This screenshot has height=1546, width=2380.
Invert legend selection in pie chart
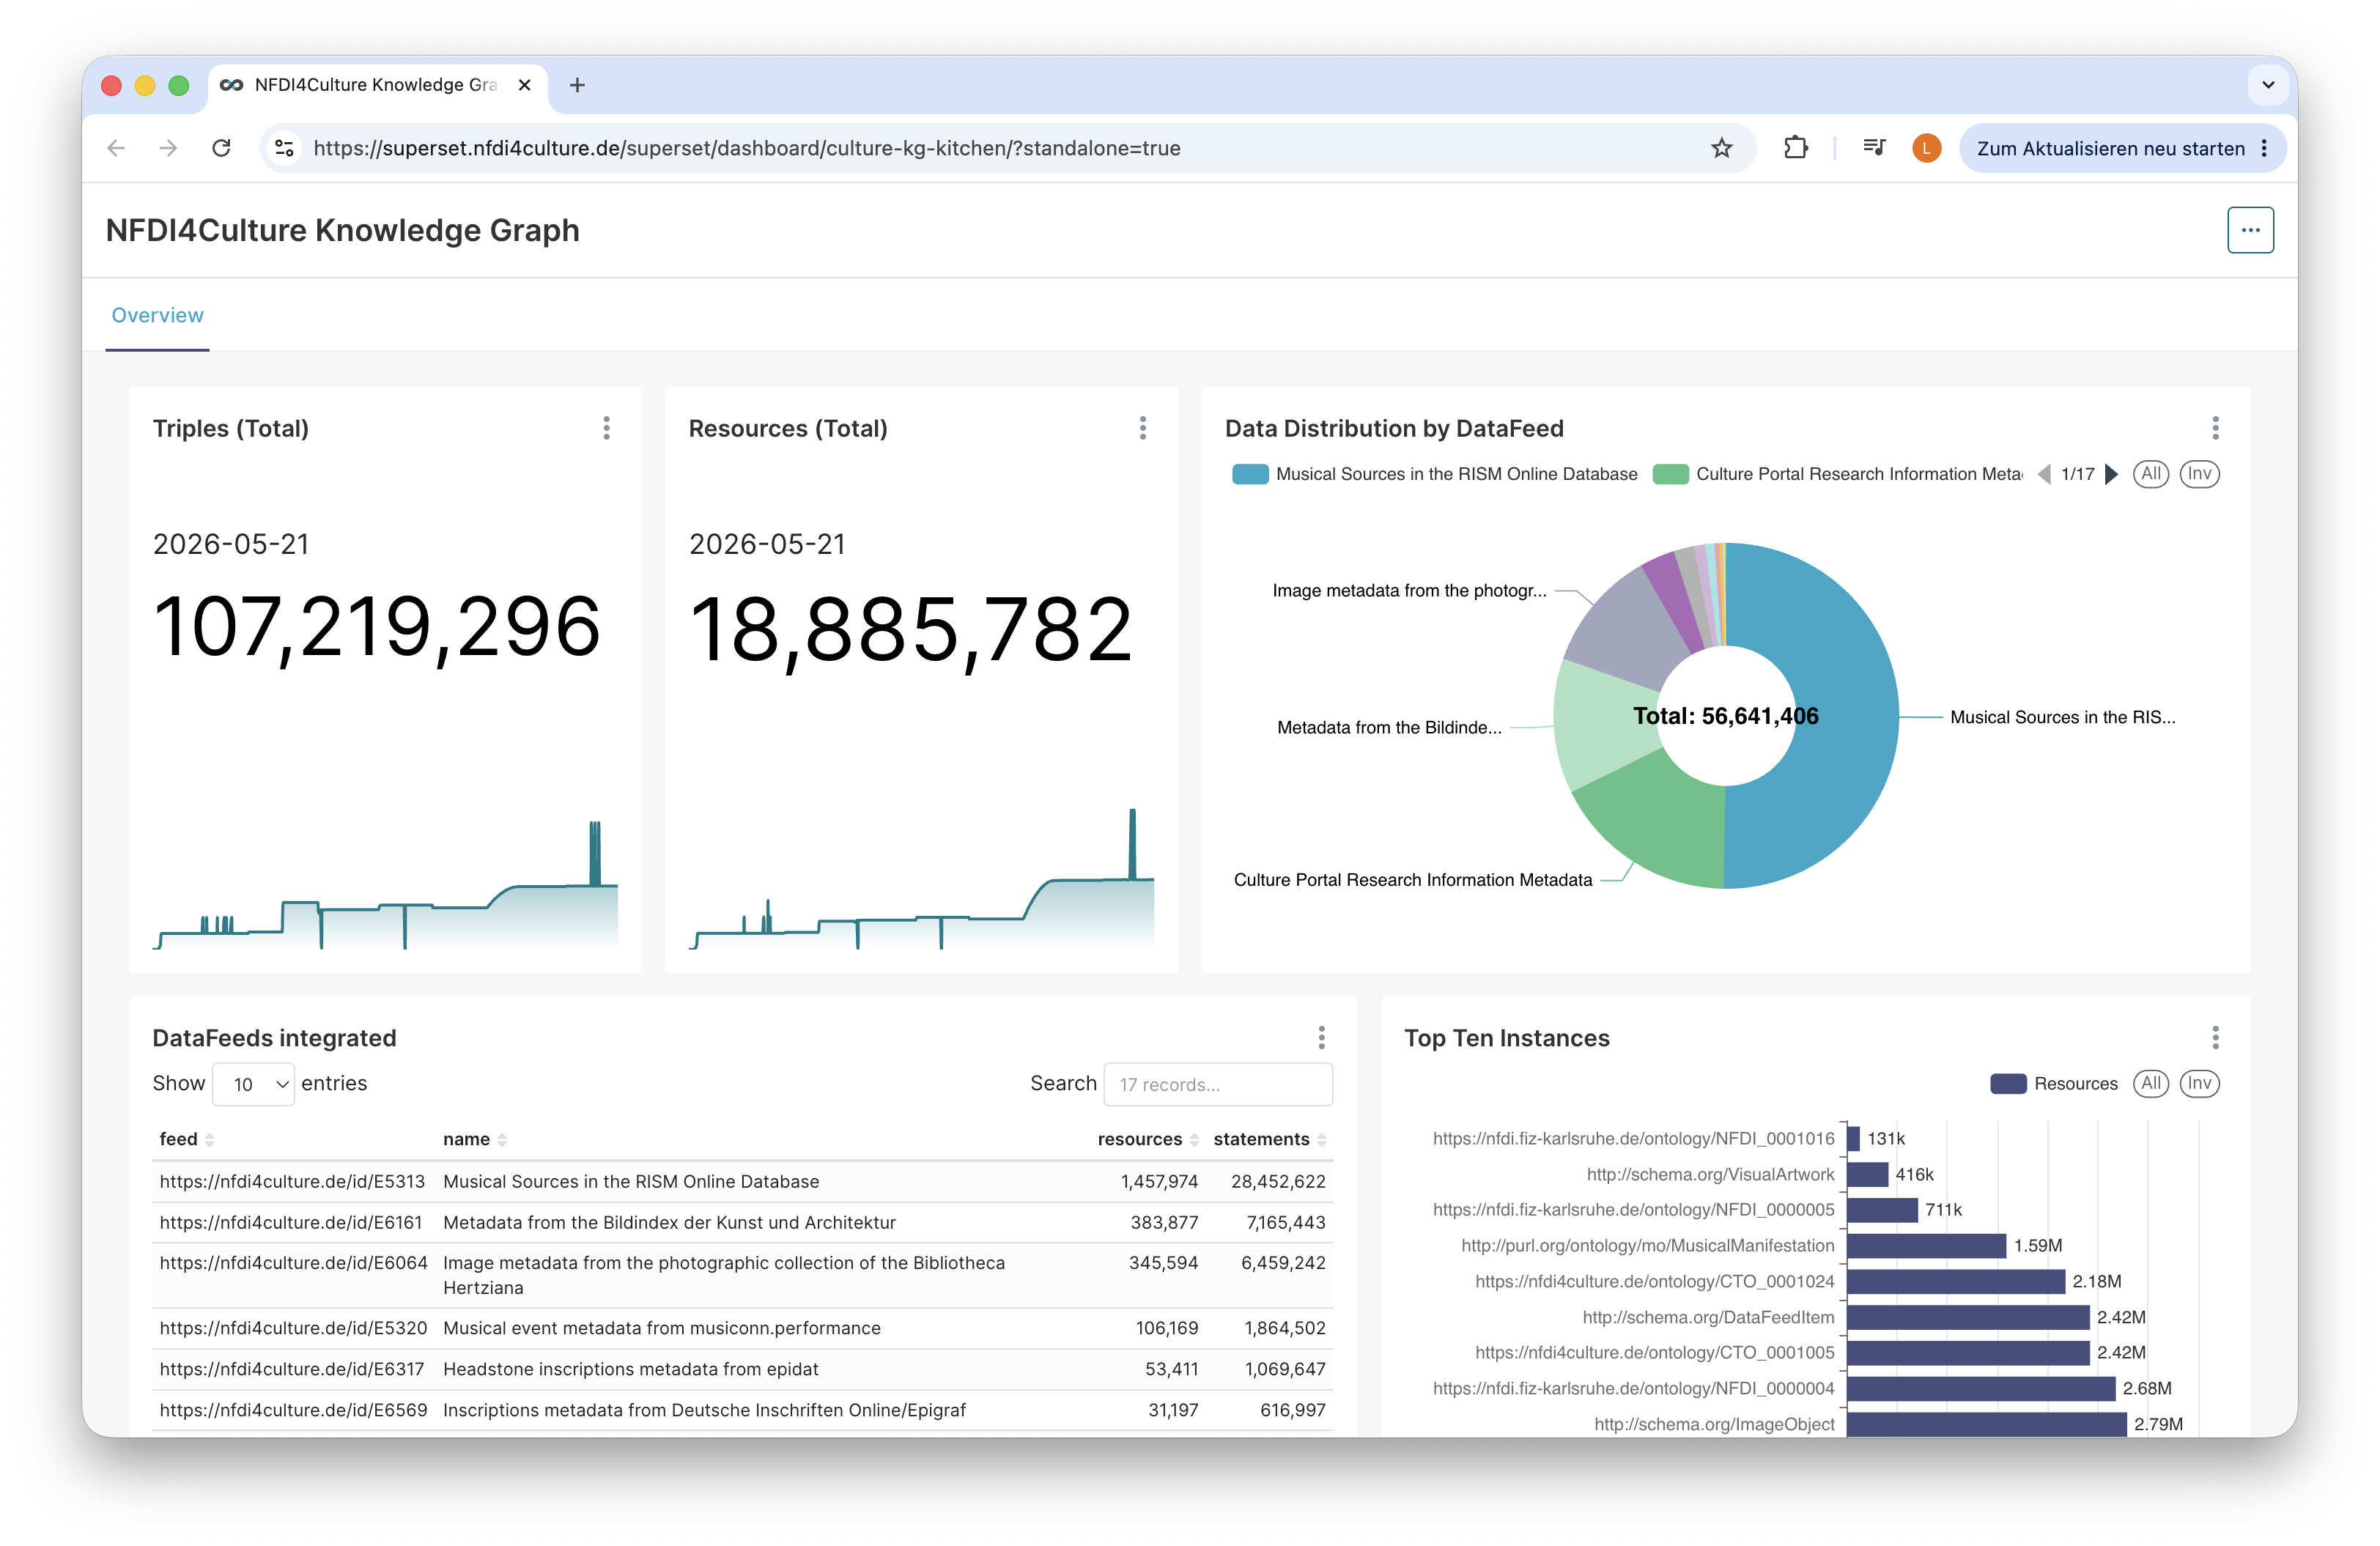[x=2199, y=474]
